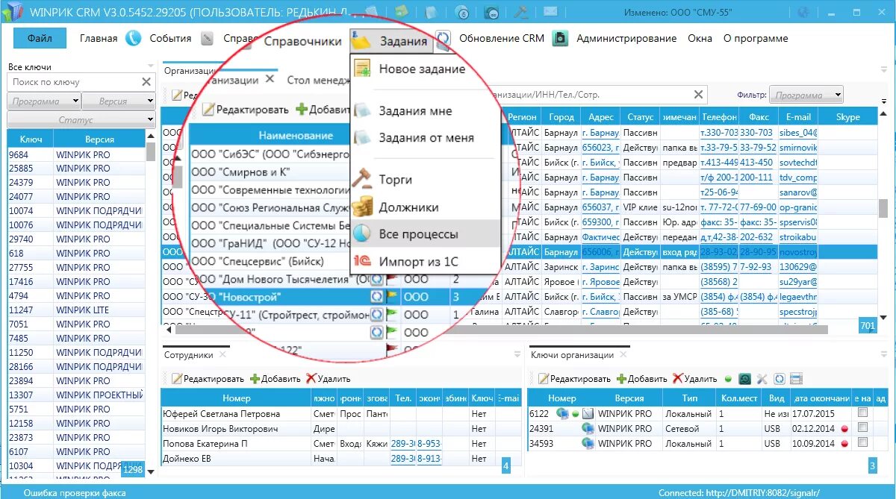This screenshot has width=896, height=499.
Task: Expand options arrow of Сотрудники panel
Action: [517, 355]
